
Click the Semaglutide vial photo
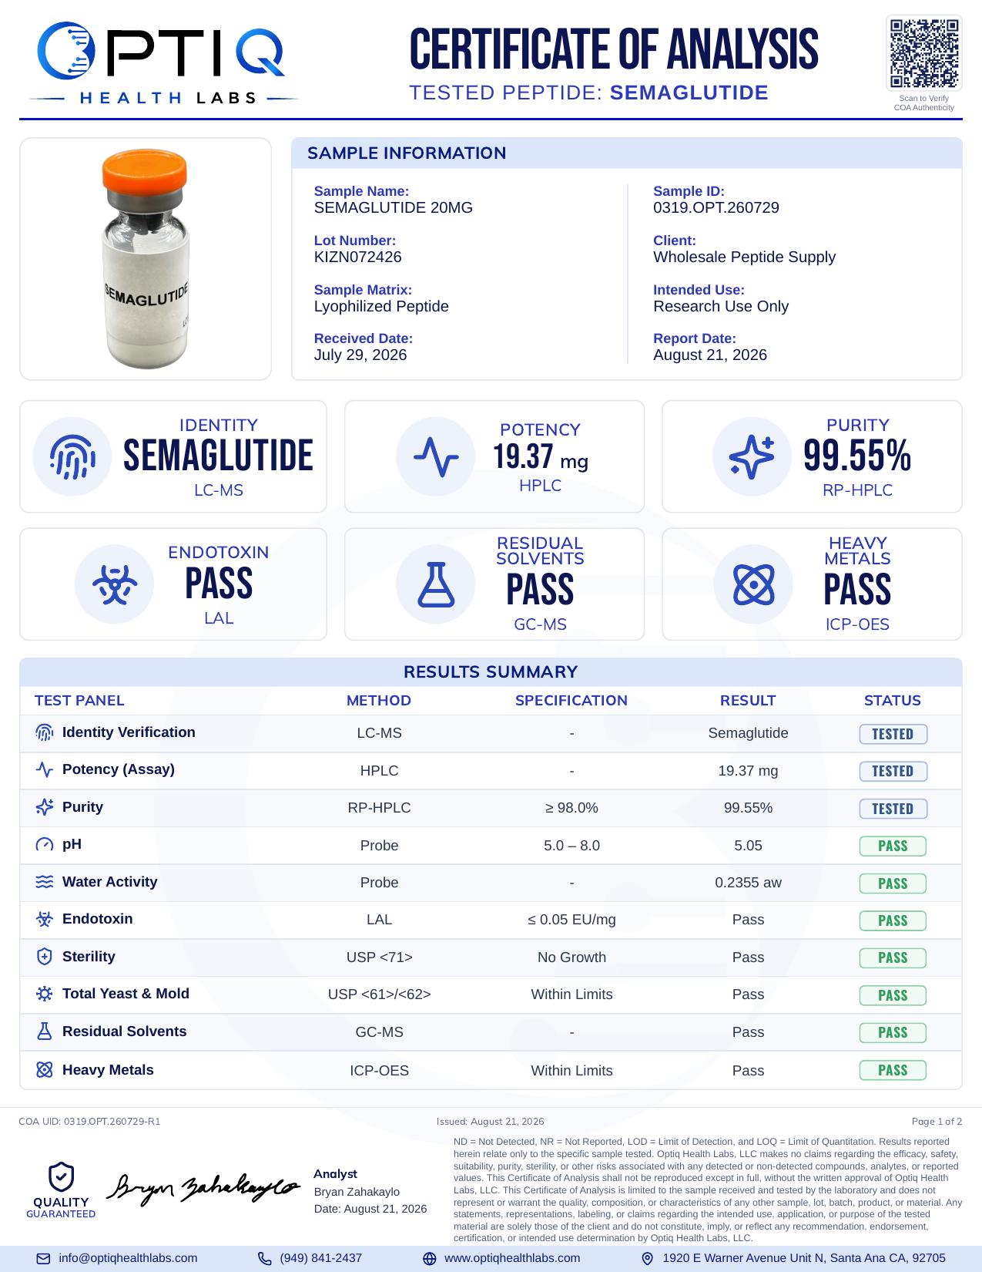pos(146,259)
